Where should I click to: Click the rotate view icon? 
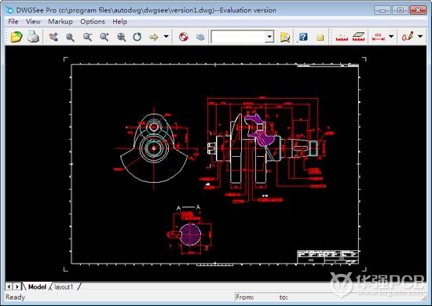click(x=137, y=37)
